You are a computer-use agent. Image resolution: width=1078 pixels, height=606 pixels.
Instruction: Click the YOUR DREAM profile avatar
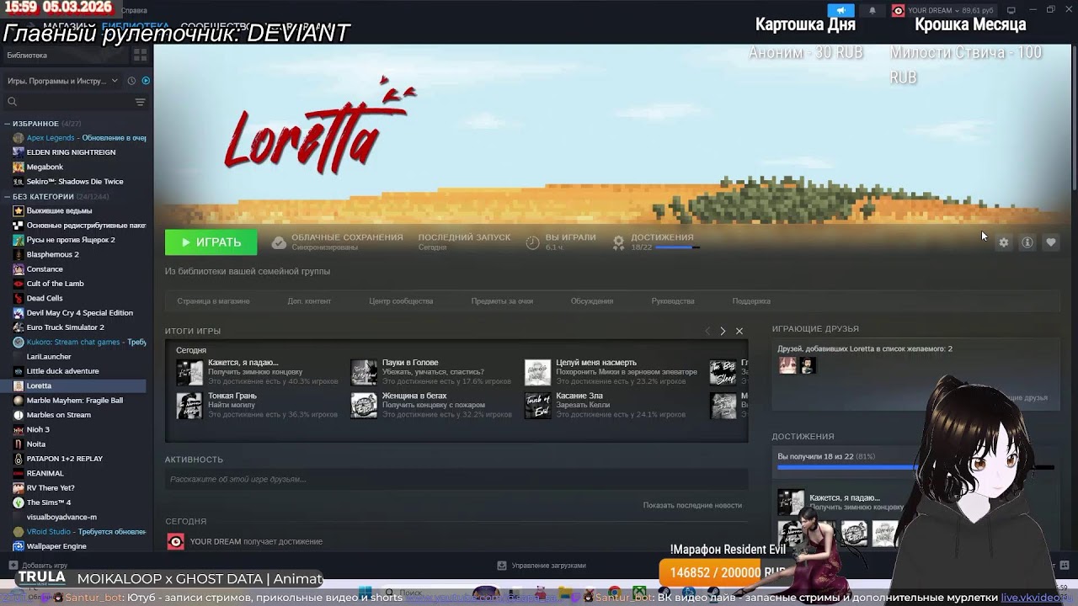click(x=899, y=10)
